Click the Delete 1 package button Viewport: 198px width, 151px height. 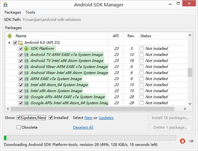(170, 127)
